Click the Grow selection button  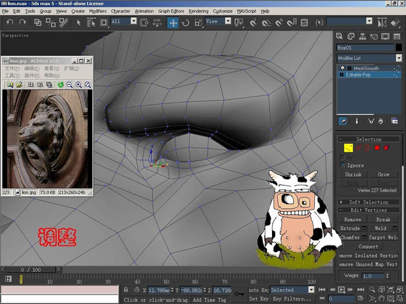(383, 174)
